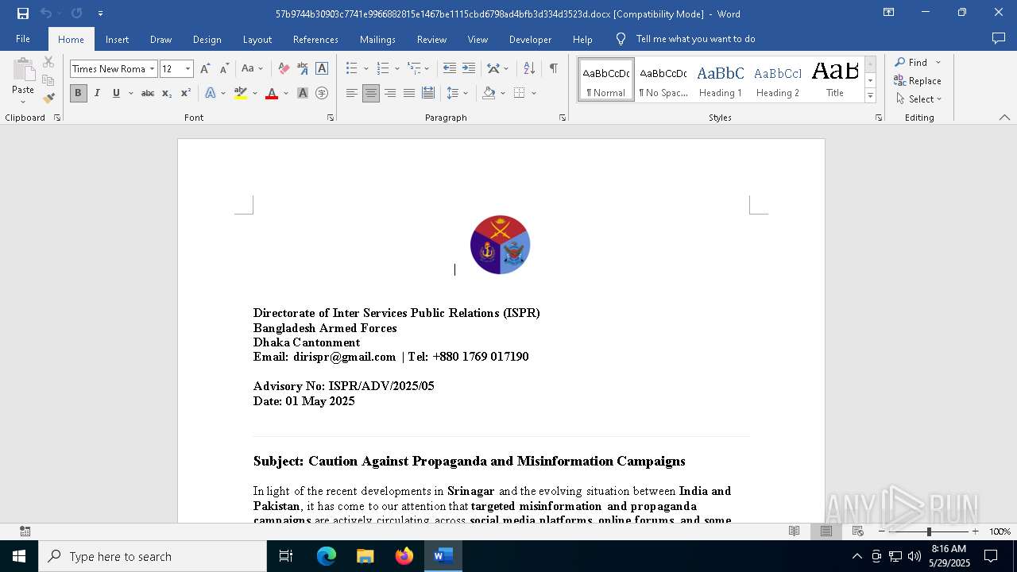Apply superscript formatting
1017x572 pixels.
click(186, 93)
